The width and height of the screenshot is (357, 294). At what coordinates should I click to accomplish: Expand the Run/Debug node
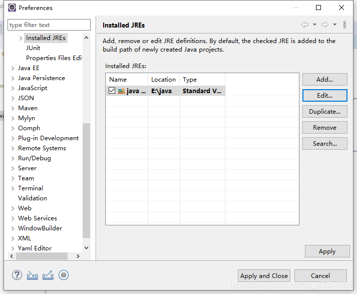coord(13,158)
